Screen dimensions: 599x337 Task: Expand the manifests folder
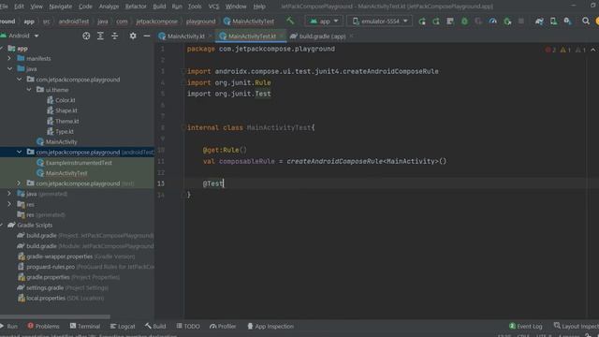[x=9, y=58]
